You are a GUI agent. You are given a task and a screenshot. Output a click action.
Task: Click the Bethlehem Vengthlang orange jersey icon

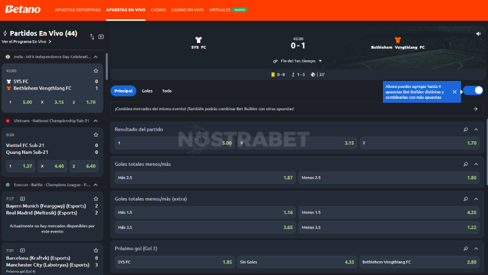pos(398,40)
